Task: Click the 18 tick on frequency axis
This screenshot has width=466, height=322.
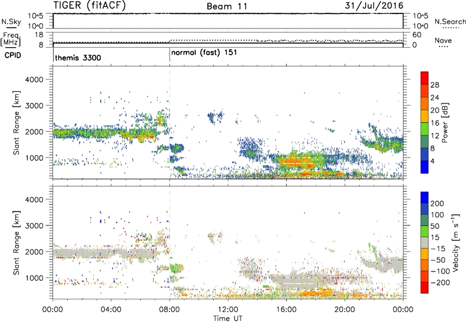Action: (39, 35)
